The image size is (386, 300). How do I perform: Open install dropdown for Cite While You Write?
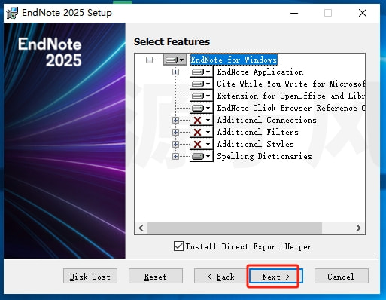201,84
